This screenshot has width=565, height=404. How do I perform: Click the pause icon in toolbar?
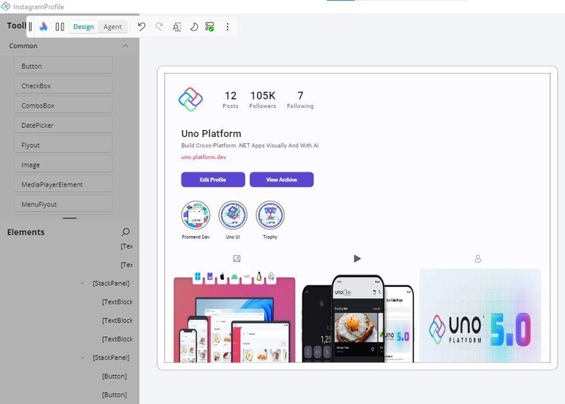pyautogui.click(x=60, y=27)
